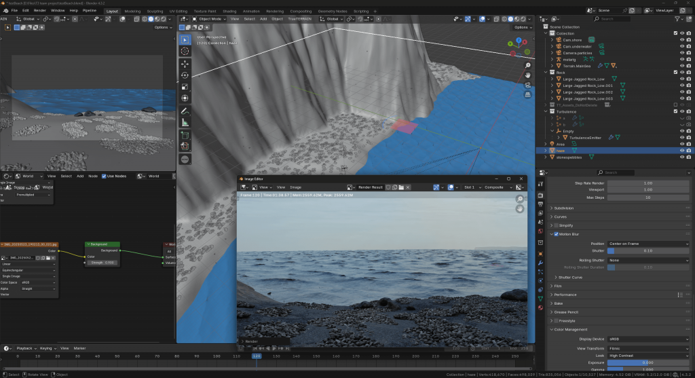Enable the Simplify checkbox
Image resolution: width=695 pixels, height=378 pixels.
pos(557,225)
